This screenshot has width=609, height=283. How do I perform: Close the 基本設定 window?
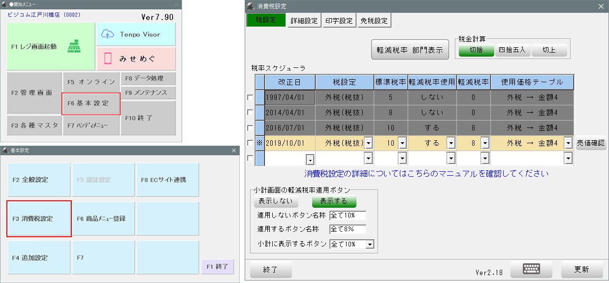coord(234,151)
